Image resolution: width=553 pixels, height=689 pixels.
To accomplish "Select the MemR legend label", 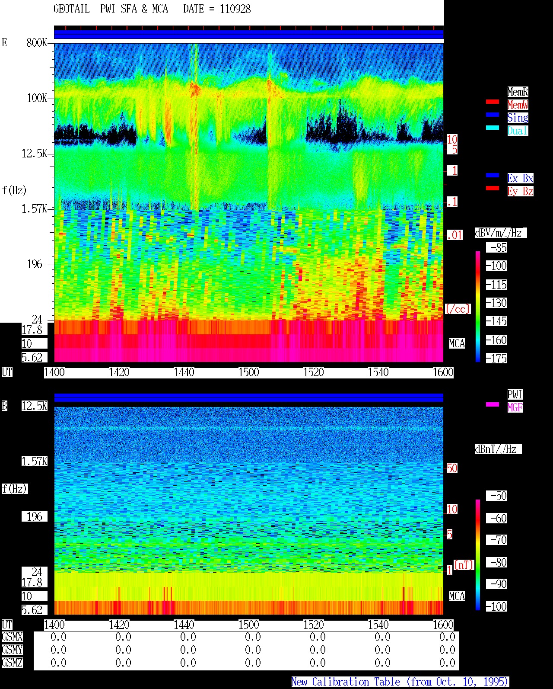I will tap(518, 92).
